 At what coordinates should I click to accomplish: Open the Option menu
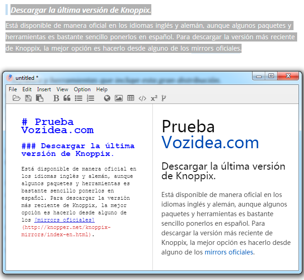pyautogui.click(x=82, y=89)
